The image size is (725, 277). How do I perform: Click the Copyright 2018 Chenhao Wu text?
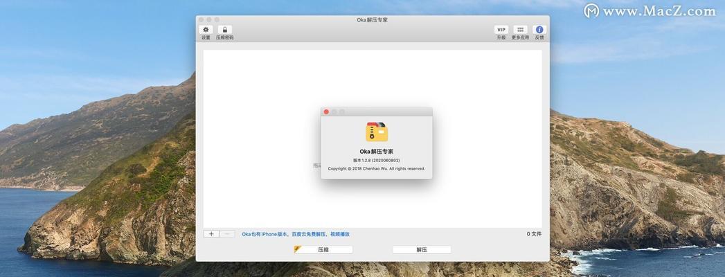click(377, 169)
